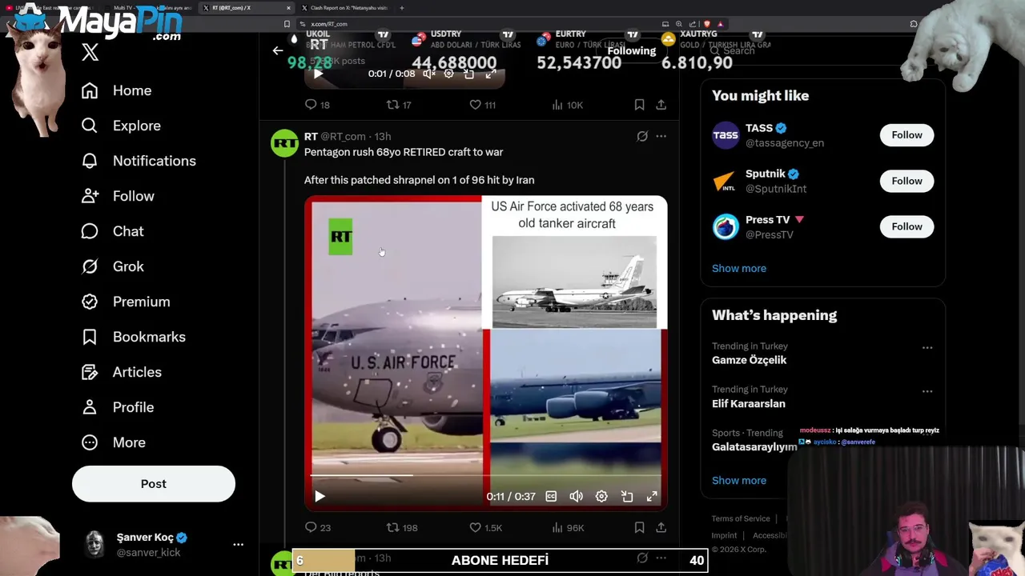
Task: Open a new browser tab
Action: click(x=401, y=8)
